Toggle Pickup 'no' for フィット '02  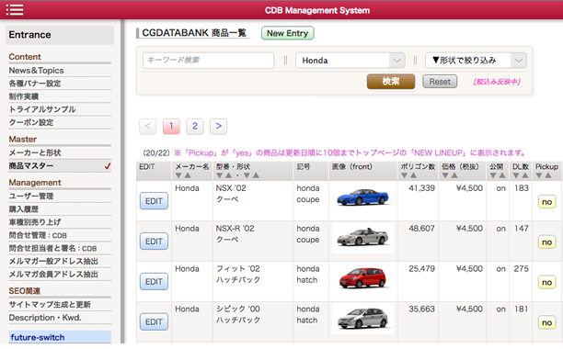click(x=546, y=282)
